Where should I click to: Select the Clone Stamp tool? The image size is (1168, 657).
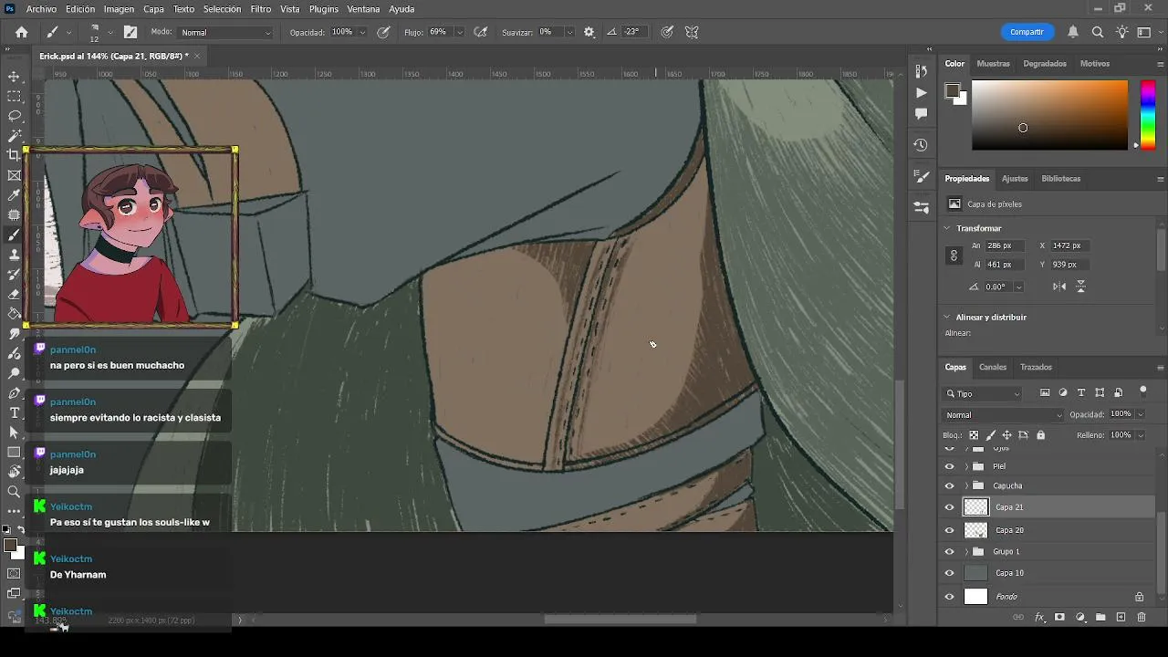click(x=14, y=255)
